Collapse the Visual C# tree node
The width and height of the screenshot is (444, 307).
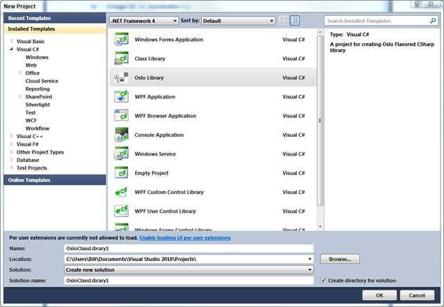pyautogui.click(x=12, y=49)
